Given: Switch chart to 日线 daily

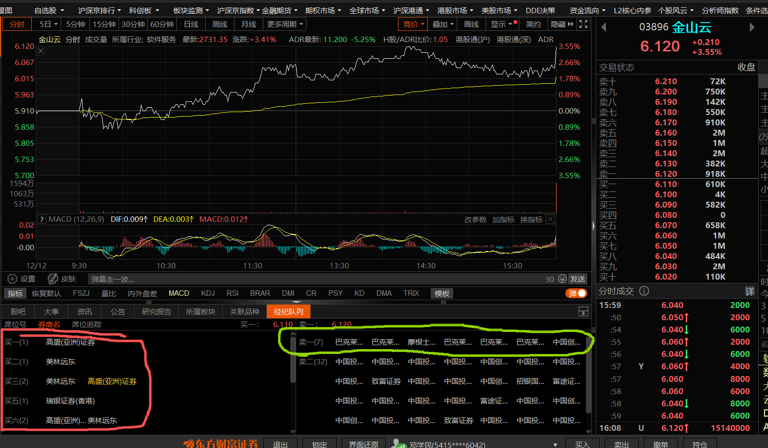Looking at the screenshot, I should point(191,24).
